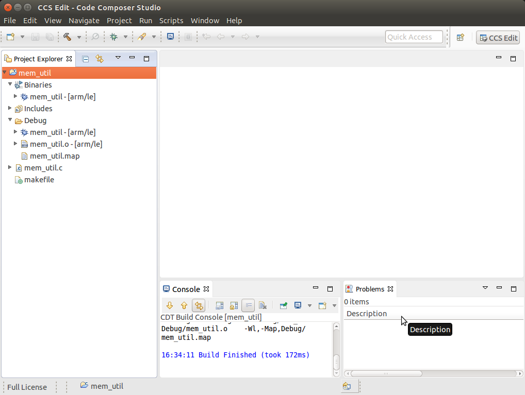Click the Problems panel horizontal scrollbar
525x395 pixels.
click(x=386, y=373)
